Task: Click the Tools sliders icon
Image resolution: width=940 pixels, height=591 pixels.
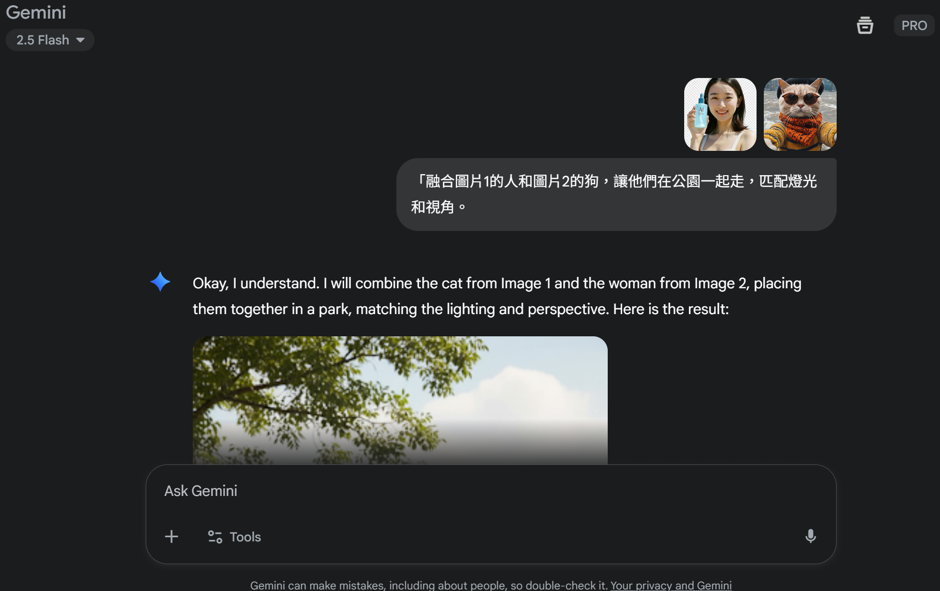Action: click(x=215, y=537)
